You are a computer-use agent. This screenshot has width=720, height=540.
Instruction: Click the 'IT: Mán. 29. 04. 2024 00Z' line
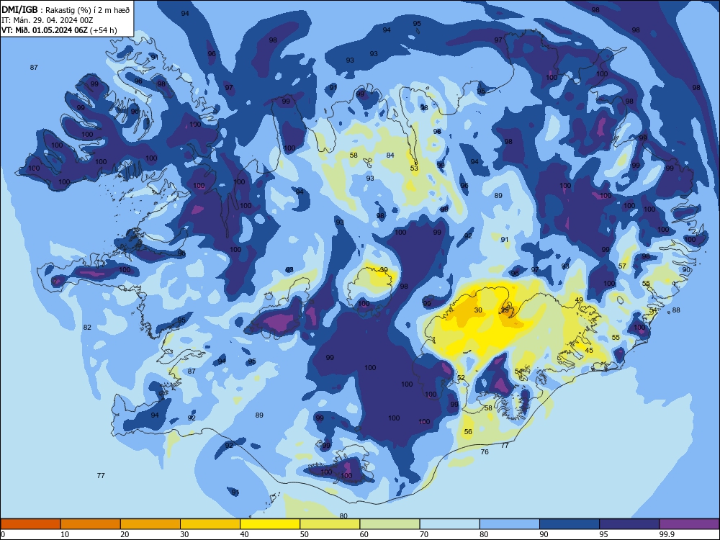(48, 20)
